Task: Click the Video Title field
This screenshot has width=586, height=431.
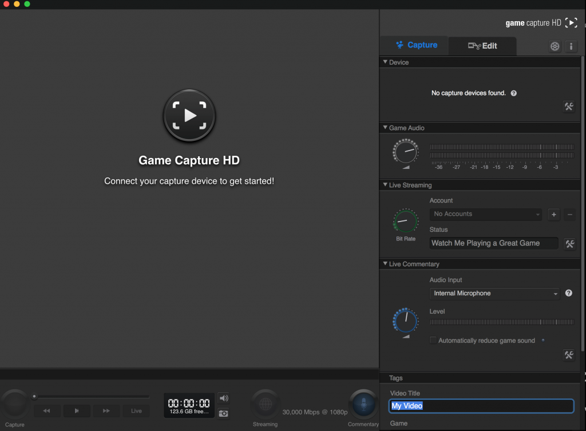Action: [481, 406]
